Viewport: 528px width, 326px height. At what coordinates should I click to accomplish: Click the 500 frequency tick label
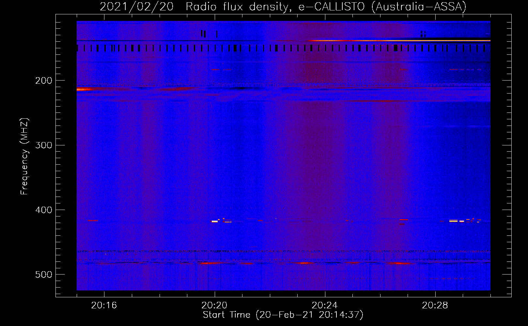point(44,274)
